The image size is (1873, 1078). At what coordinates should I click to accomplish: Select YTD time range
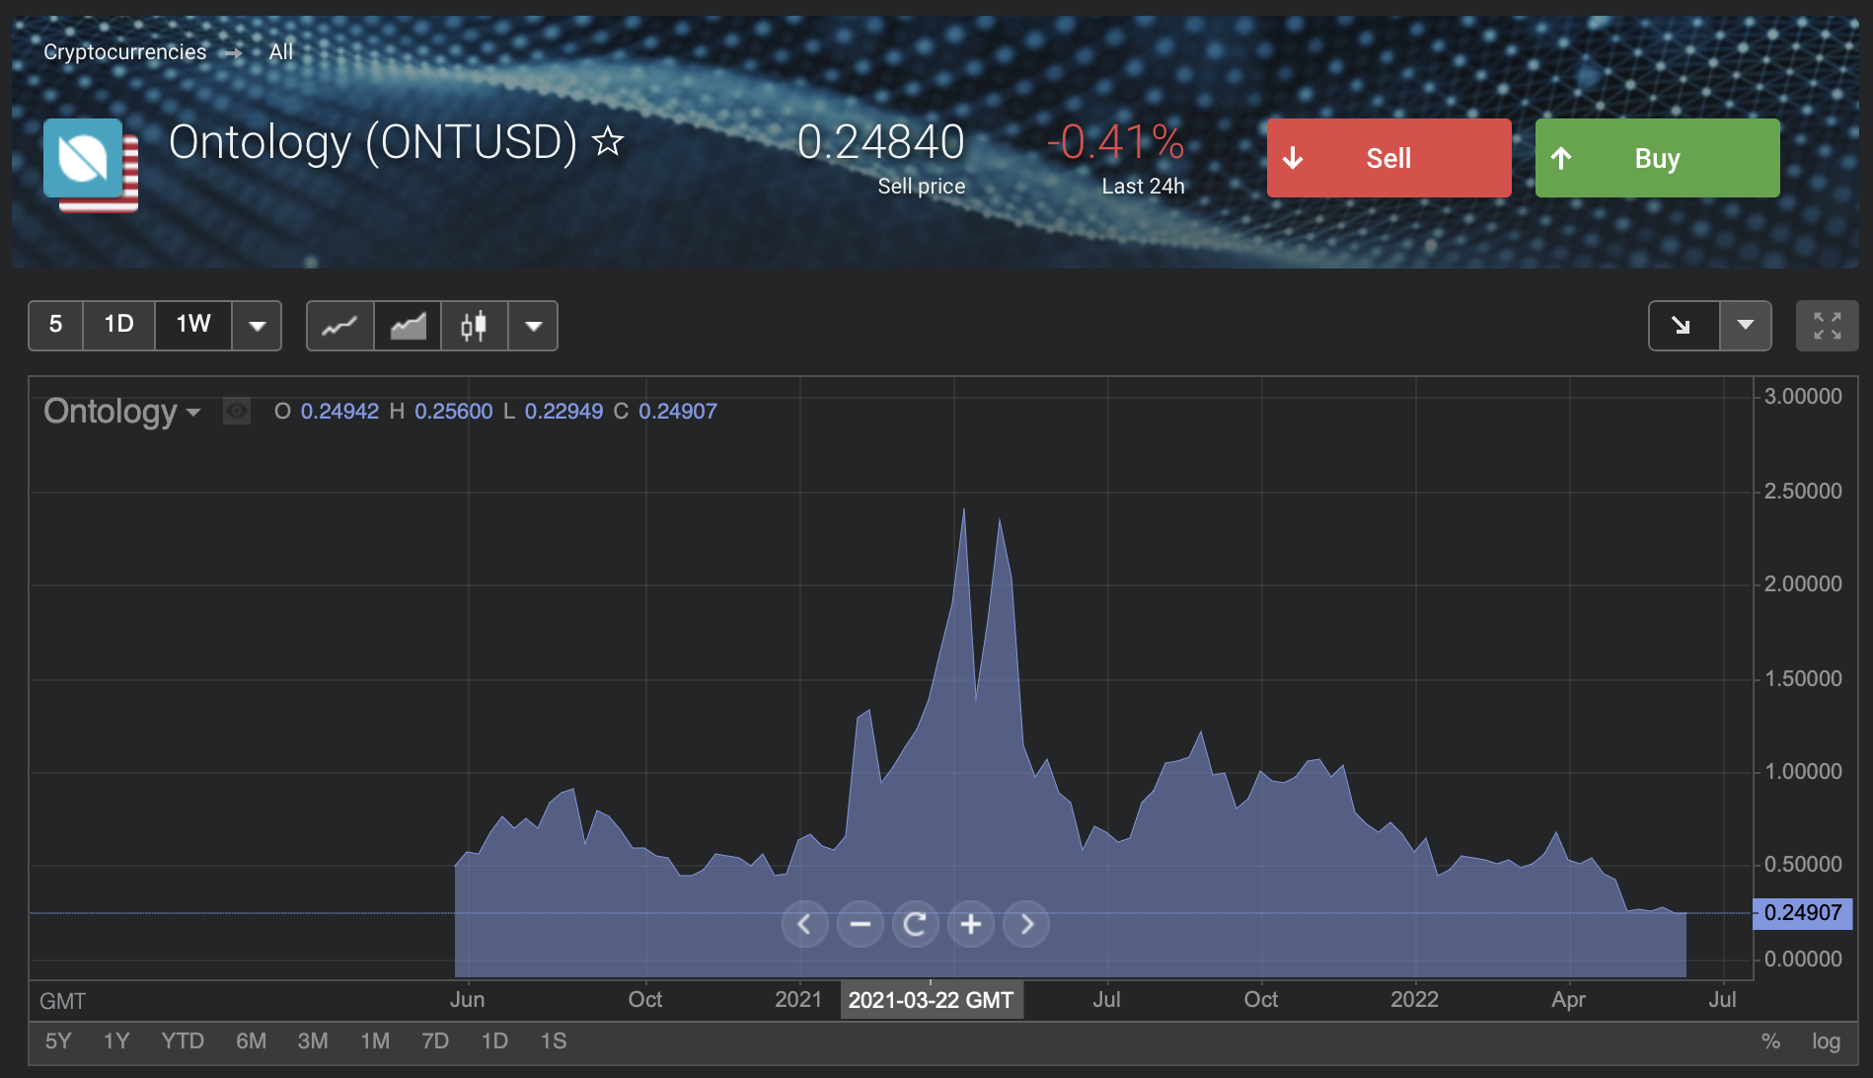tap(183, 1040)
